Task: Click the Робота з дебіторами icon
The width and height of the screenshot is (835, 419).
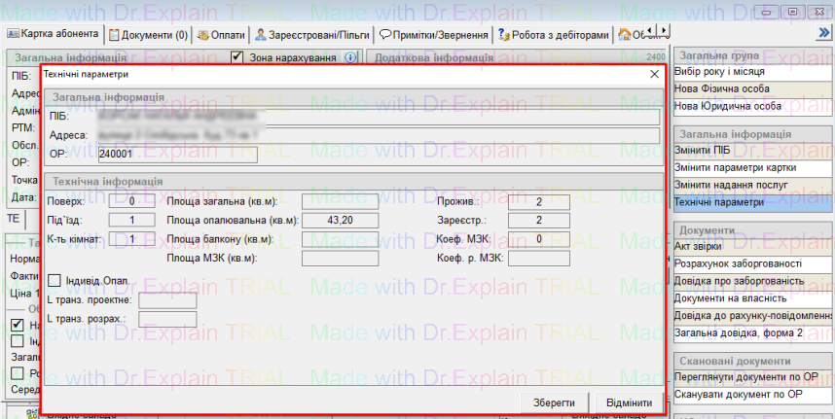Action: point(502,35)
